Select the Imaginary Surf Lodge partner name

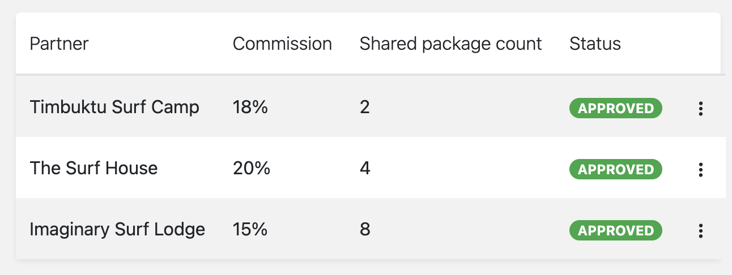(117, 230)
